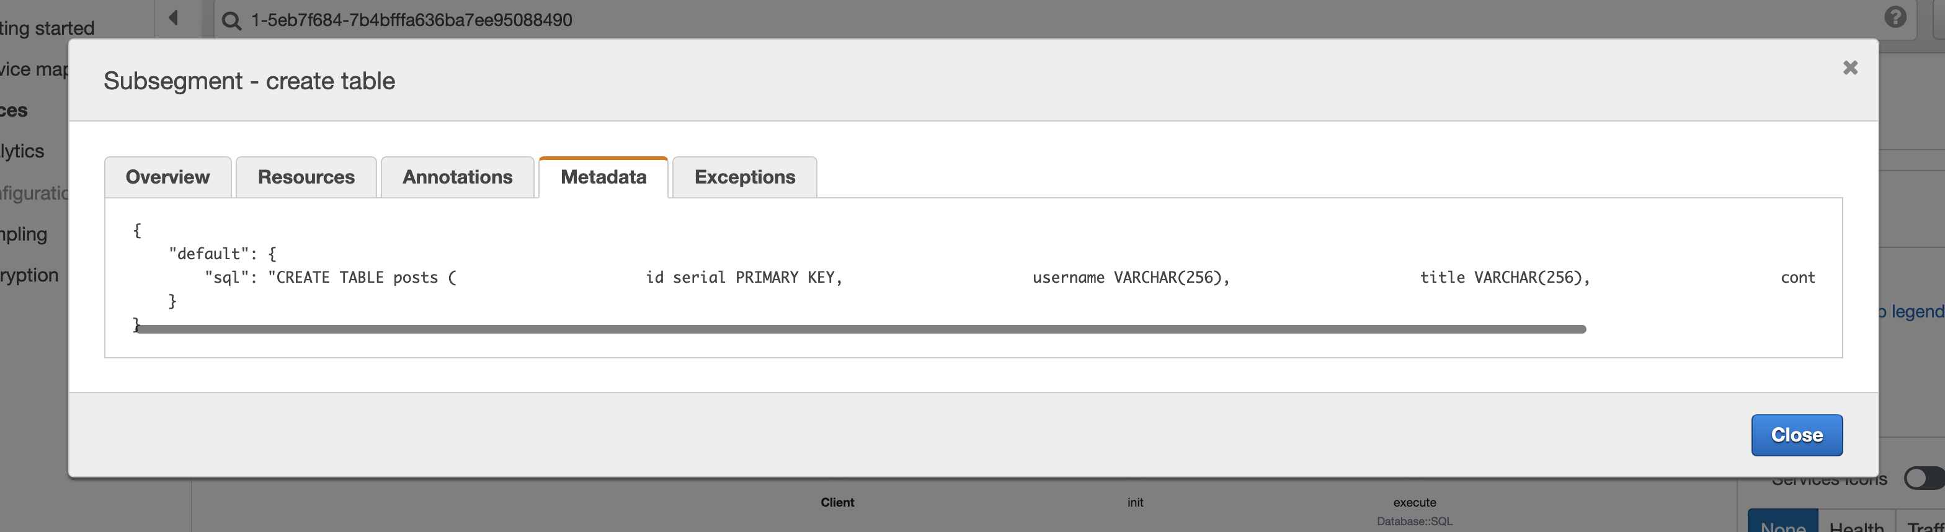Image resolution: width=1945 pixels, height=532 pixels.
Task: Select the None display option
Action: coord(1783,525)
